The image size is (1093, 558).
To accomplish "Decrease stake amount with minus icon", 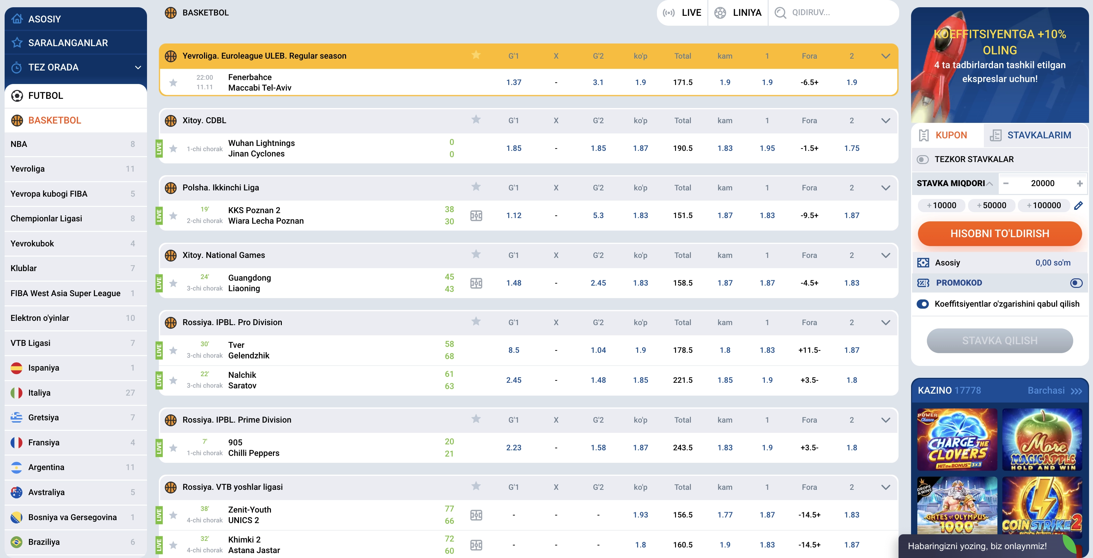I will click(x=1006, y=183).
